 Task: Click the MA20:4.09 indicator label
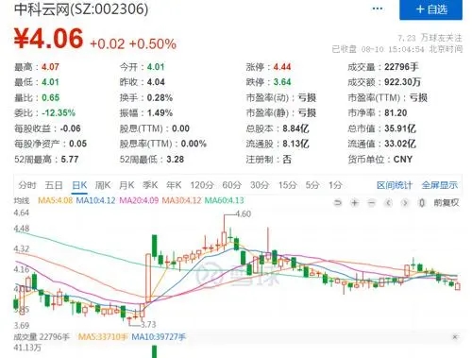pyautogui.click(x=139, y=200)
